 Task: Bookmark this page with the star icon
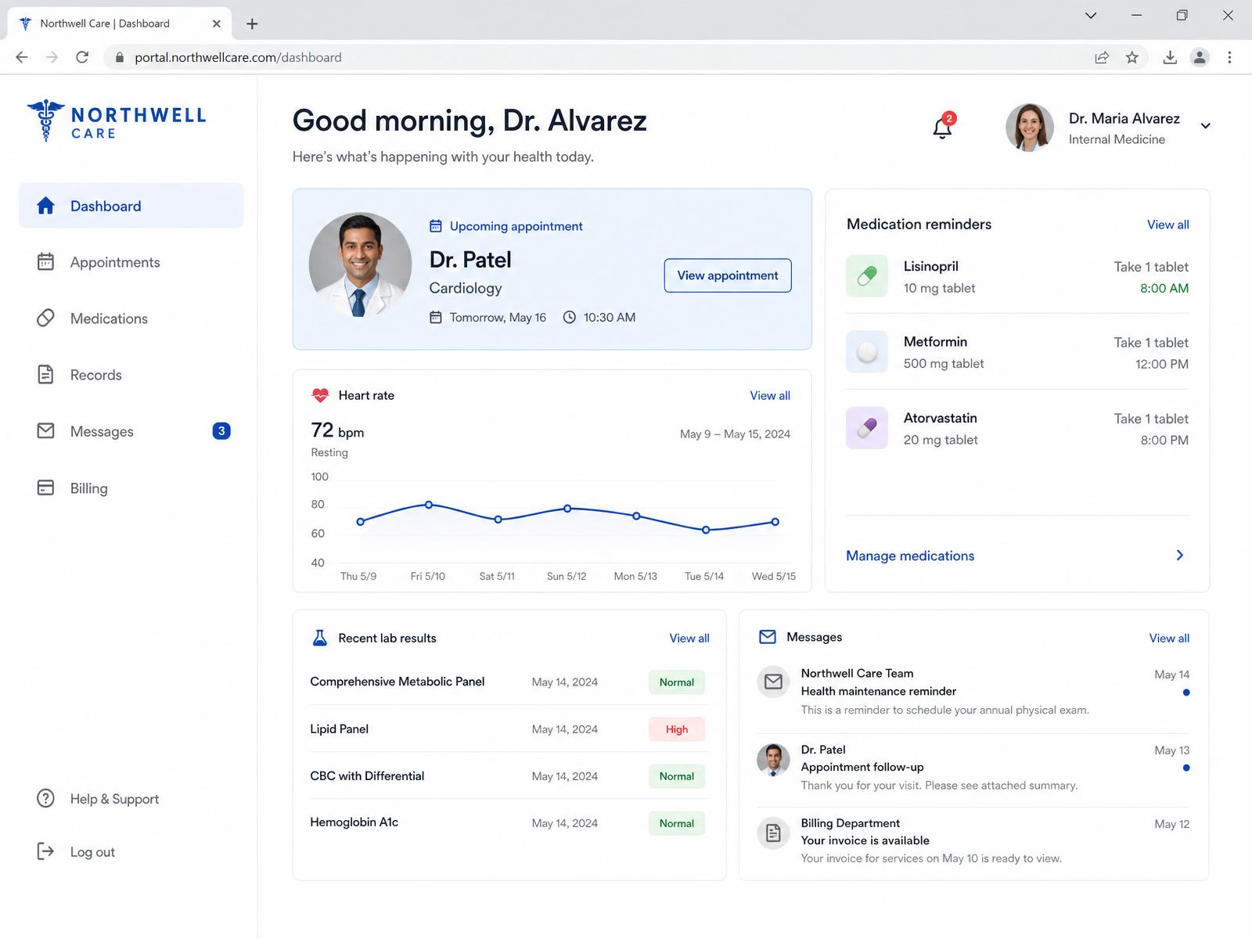[1131, 57]
